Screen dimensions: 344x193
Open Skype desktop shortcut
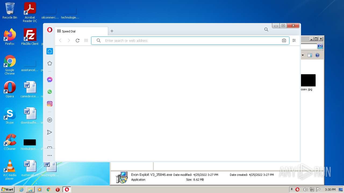click(10, 116)
